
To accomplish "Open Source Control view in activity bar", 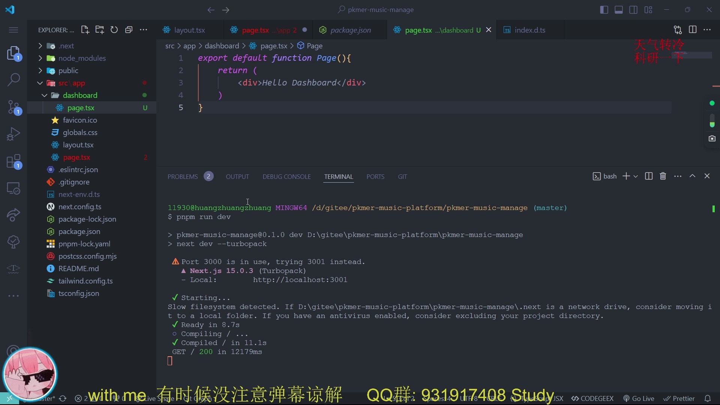I will [x=14, y=107].
